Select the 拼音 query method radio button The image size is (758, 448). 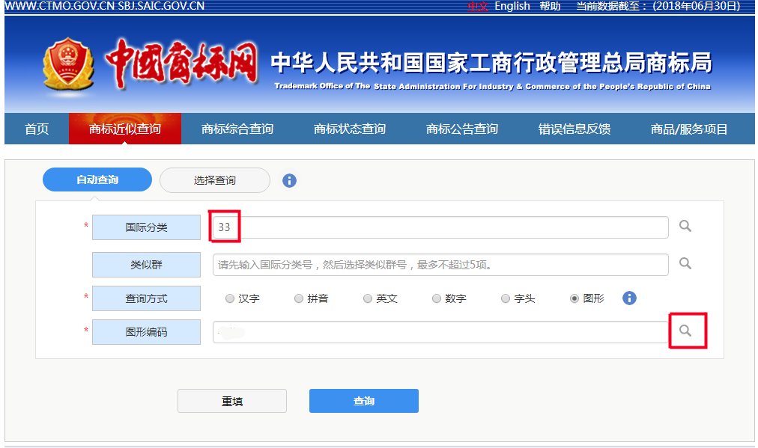point(299,298)
